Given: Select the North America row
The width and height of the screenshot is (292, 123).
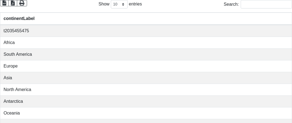Looking at the screenshot, I should (x=146, y=90).
